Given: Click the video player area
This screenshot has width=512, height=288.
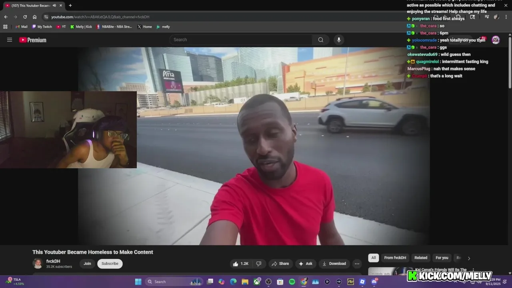Looking at the screenshot, I should click(x=254, y=146).
